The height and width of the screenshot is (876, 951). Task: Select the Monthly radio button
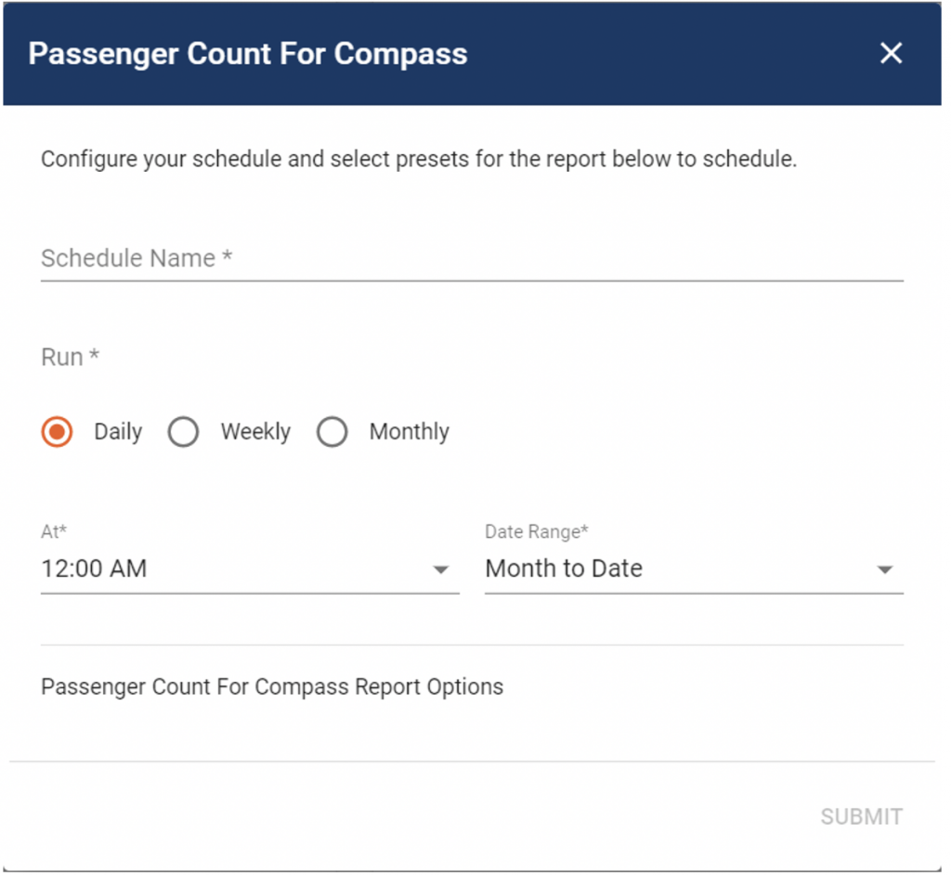point(332,432)
